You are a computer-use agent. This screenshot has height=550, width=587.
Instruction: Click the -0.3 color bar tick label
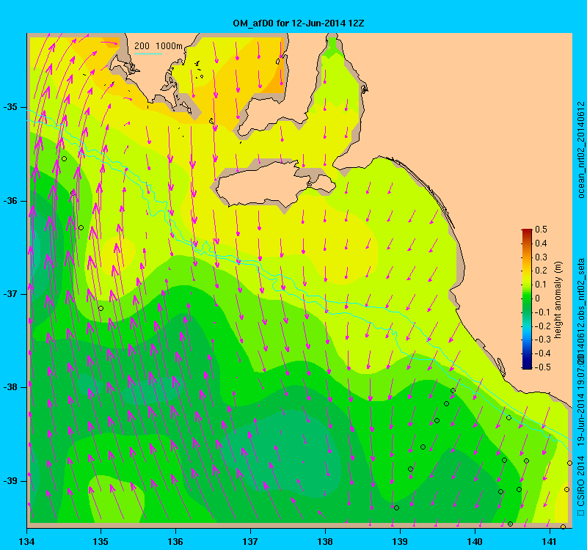click(x=542, y=340)
